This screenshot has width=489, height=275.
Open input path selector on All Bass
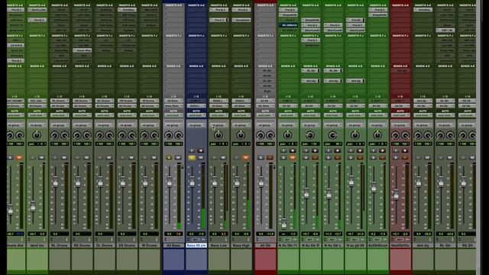point(173,101)
